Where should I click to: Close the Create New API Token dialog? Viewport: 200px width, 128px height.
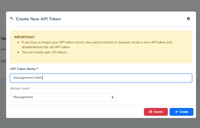click(188, 19)
